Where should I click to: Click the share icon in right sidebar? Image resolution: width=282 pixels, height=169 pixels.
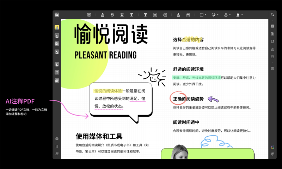pos(272,49)
